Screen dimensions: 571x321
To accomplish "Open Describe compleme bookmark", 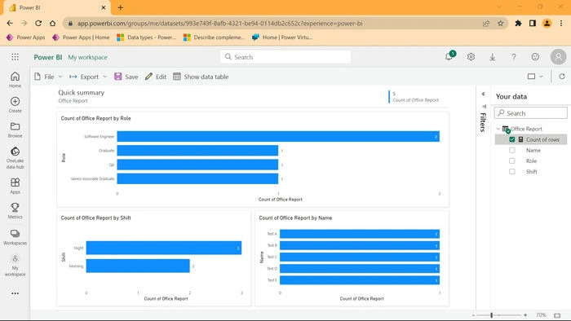I will coord(214,37).
